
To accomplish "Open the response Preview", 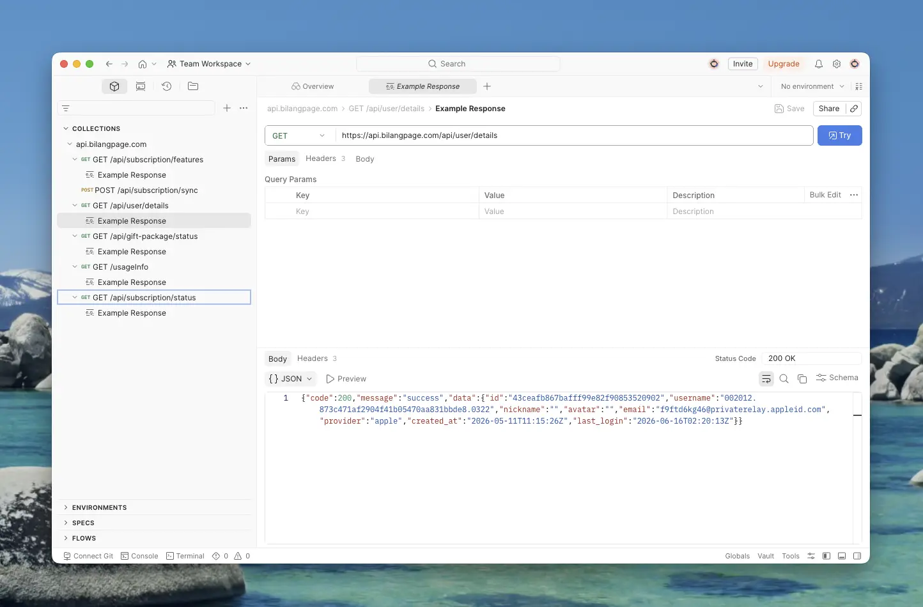I will (x=346, y=379).
